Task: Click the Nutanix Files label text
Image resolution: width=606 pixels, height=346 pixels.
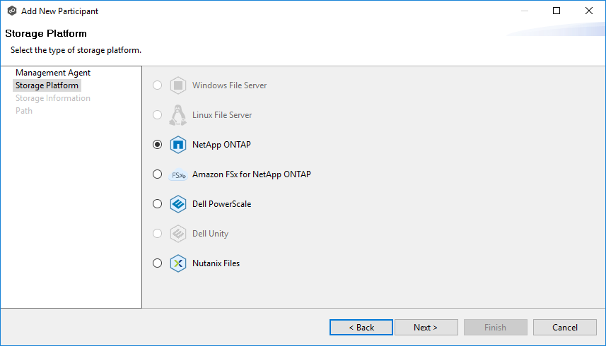Action: [x=216, y=263]
